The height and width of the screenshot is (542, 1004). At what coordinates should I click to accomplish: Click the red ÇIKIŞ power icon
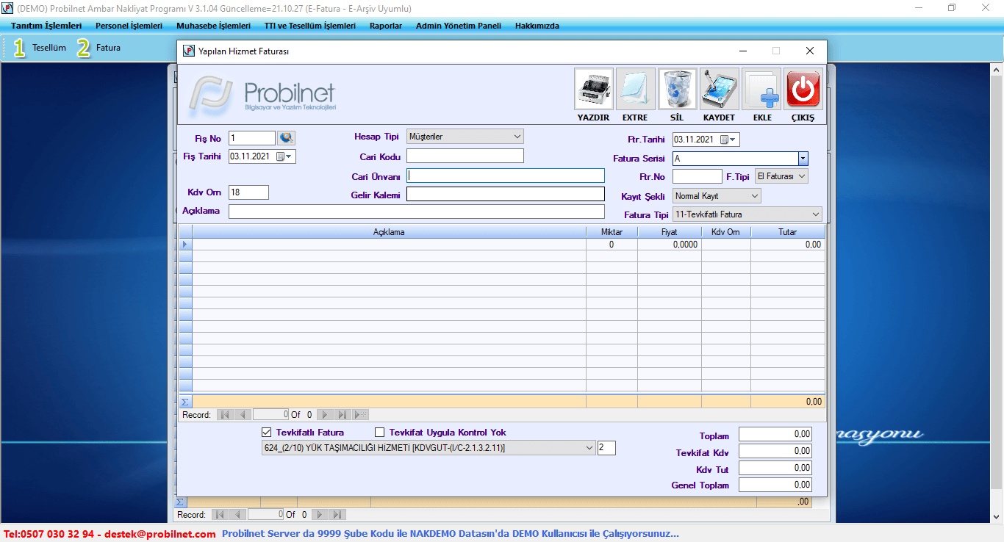pyautogui.click(x=803, y=90)
